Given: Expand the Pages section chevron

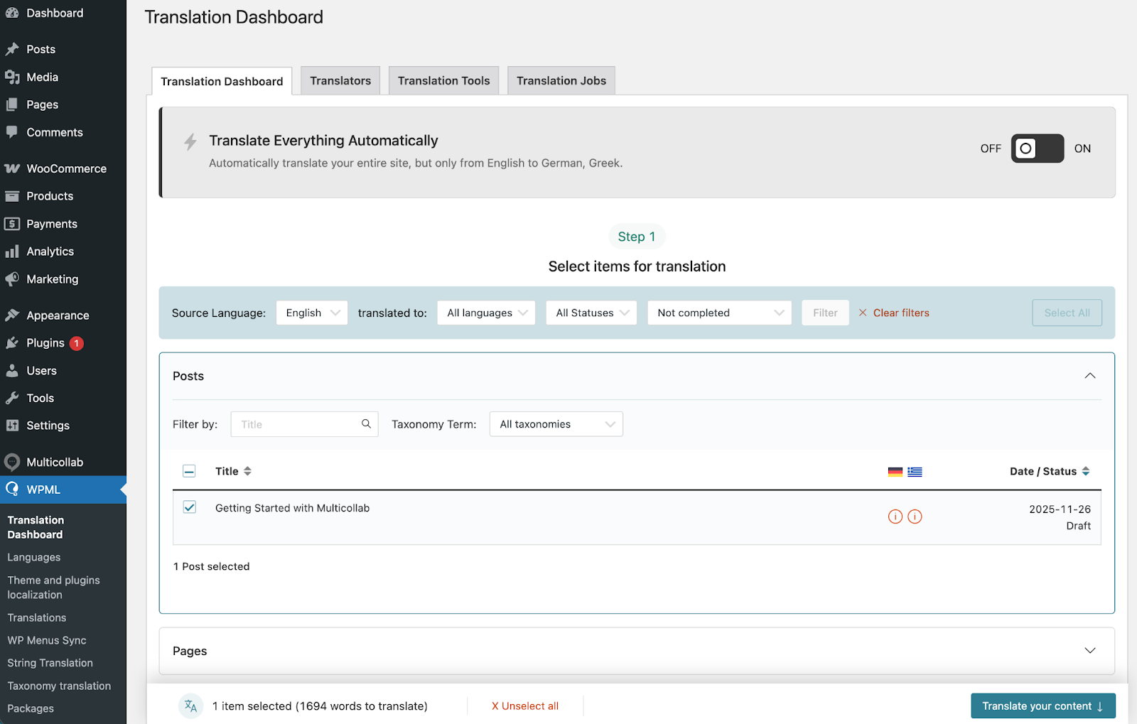Looking at the screenshot, I should point(1090,651).
